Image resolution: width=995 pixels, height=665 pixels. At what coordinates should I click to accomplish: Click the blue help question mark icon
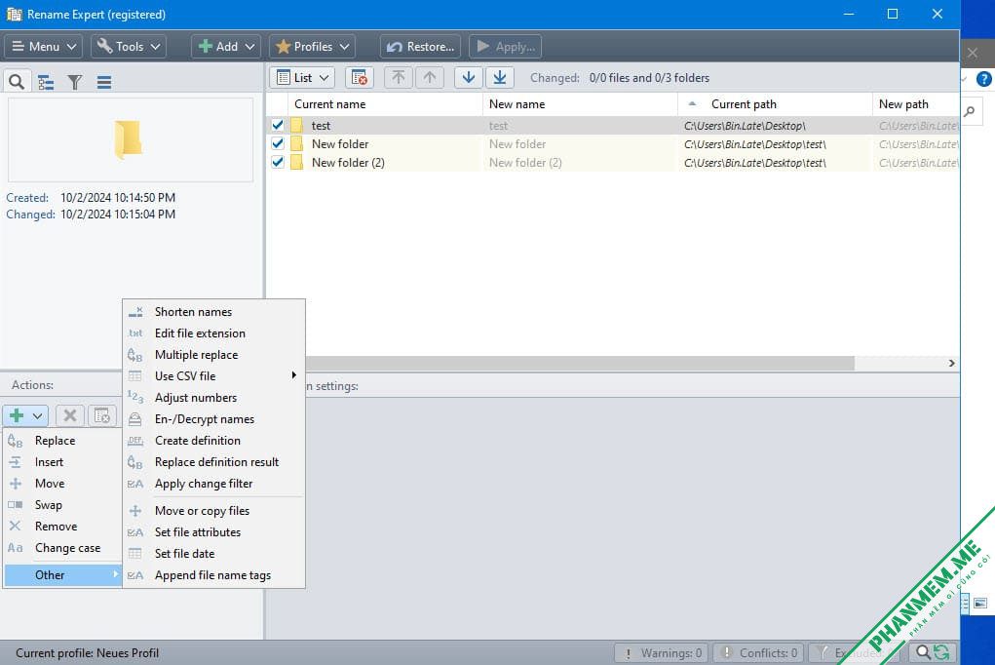pos(983,79)
